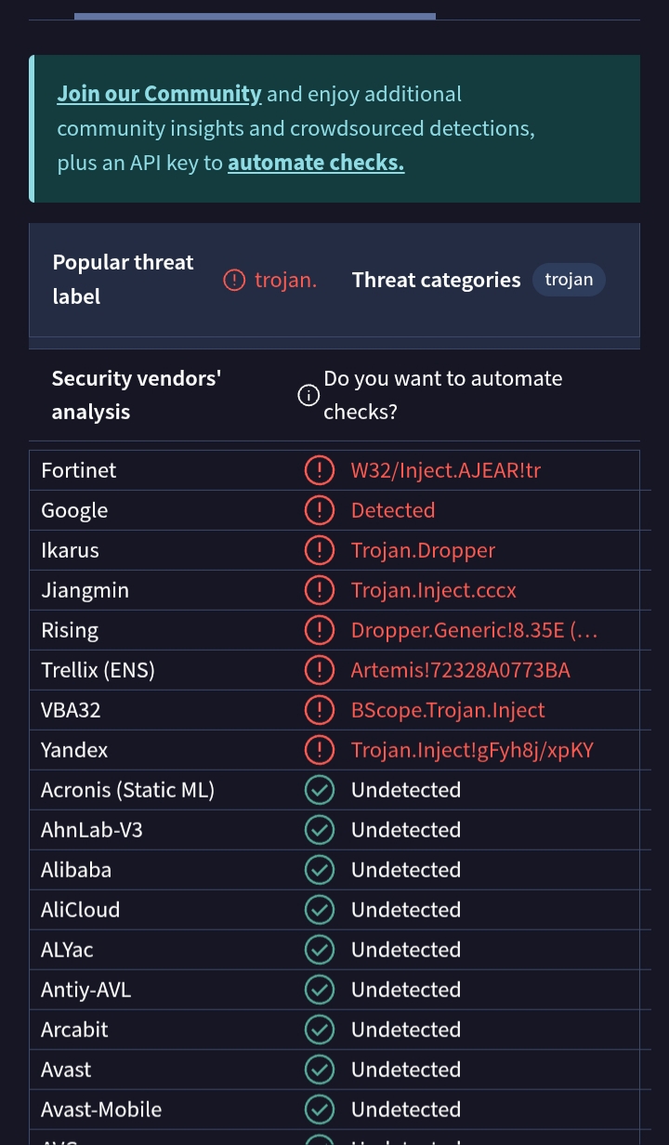This screenshot has height=1145, width=669.
Task: Click the Jiangmin Trojan.Inject.cccx result text
Action: [x=433, y=590]
